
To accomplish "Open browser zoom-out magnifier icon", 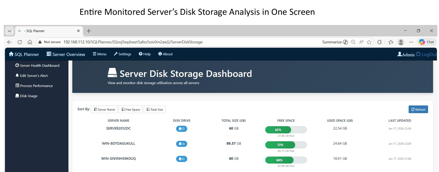I will click(x=353, y=42).
